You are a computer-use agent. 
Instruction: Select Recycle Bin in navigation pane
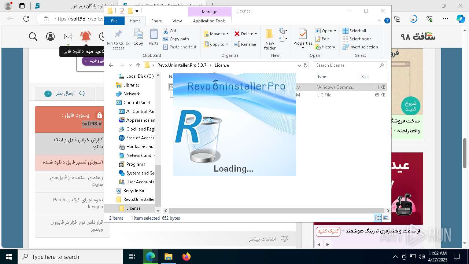(x=134, y=191)
